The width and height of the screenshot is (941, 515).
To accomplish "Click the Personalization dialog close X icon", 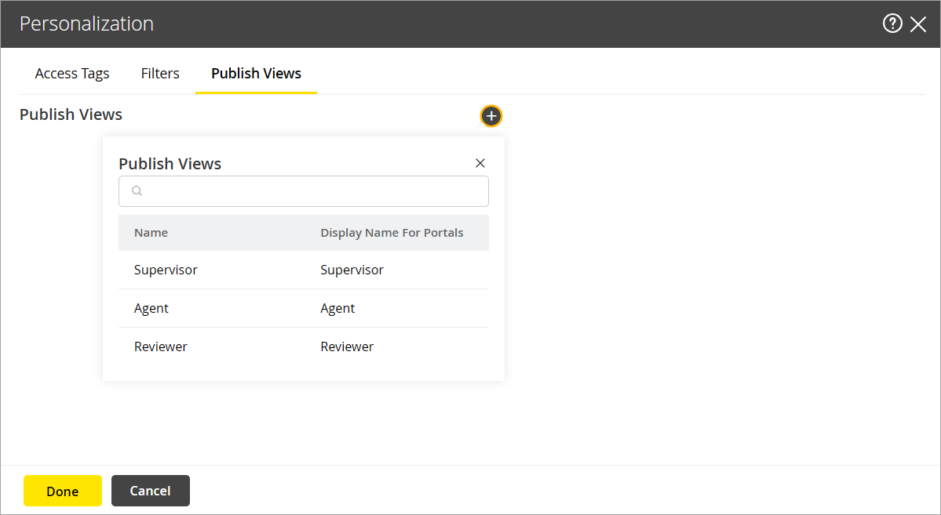I will (x=918, y=24).
